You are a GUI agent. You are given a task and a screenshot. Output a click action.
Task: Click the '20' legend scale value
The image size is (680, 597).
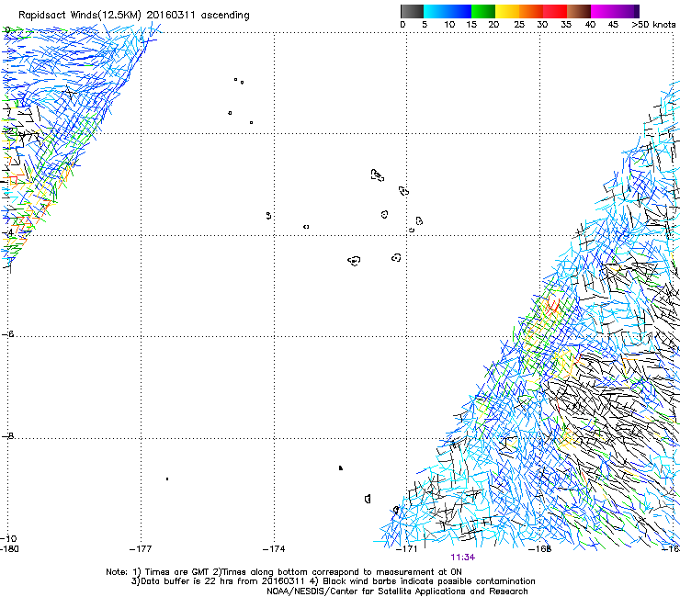pos(493,25)
